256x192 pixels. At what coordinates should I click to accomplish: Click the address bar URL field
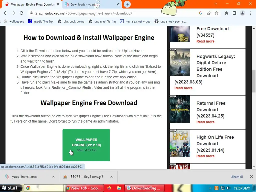113,13
